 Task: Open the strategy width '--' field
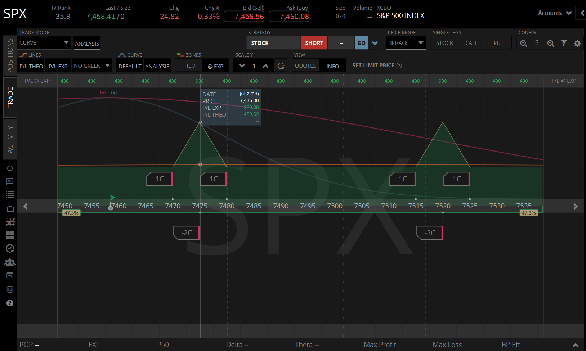tap(341, 43)
